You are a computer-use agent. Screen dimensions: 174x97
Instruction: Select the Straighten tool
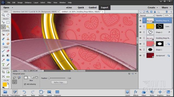click(8, 77)
